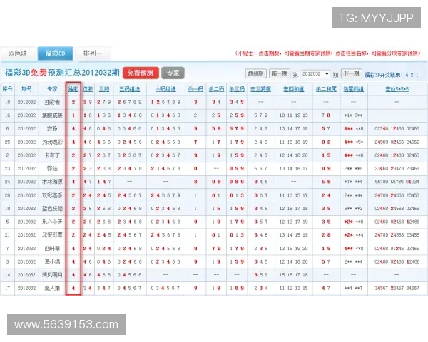Screen dimensions: 428x342
Task: Click the gray 专家 button
Action: click(x=173, y=73)
